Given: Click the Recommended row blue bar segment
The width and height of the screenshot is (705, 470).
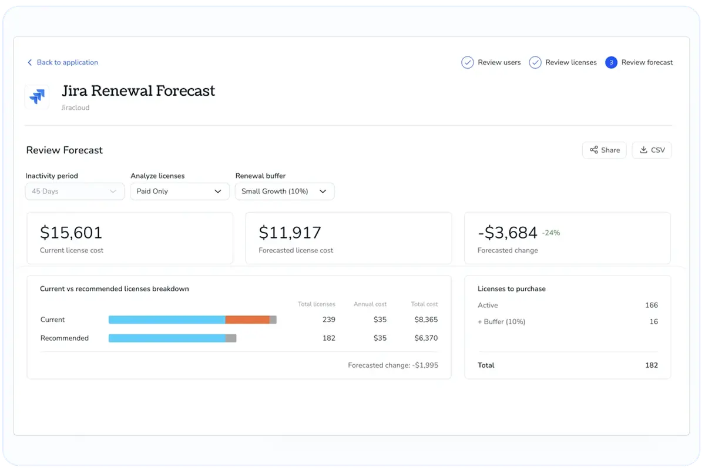Looking at the screenshot, I should pos(167,338).
